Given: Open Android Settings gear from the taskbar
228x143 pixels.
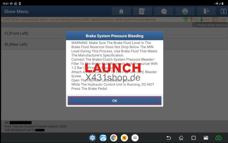Looking at the screenshot, I should click(x=92, y=138).
